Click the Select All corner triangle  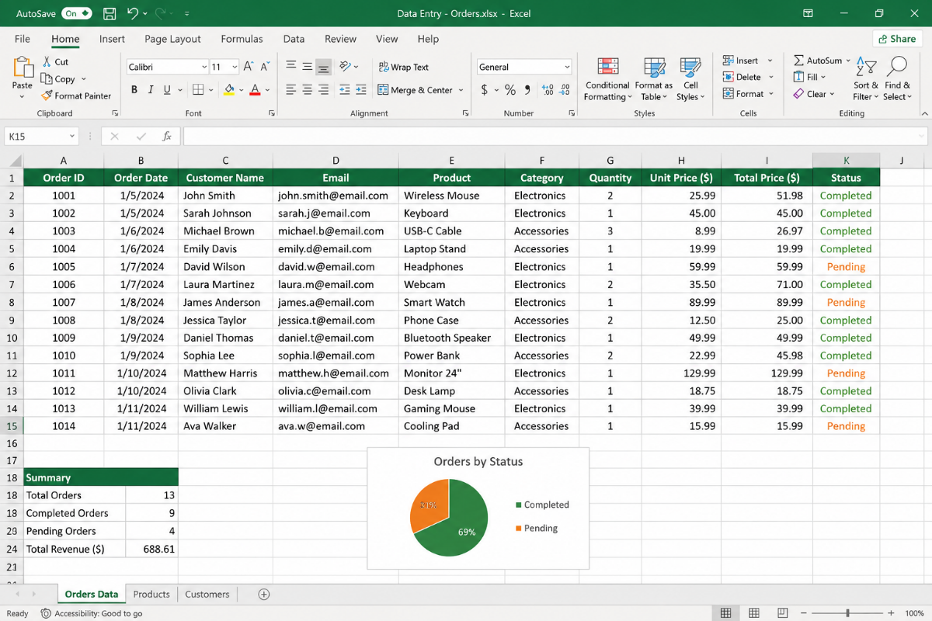tap(15, 161)
